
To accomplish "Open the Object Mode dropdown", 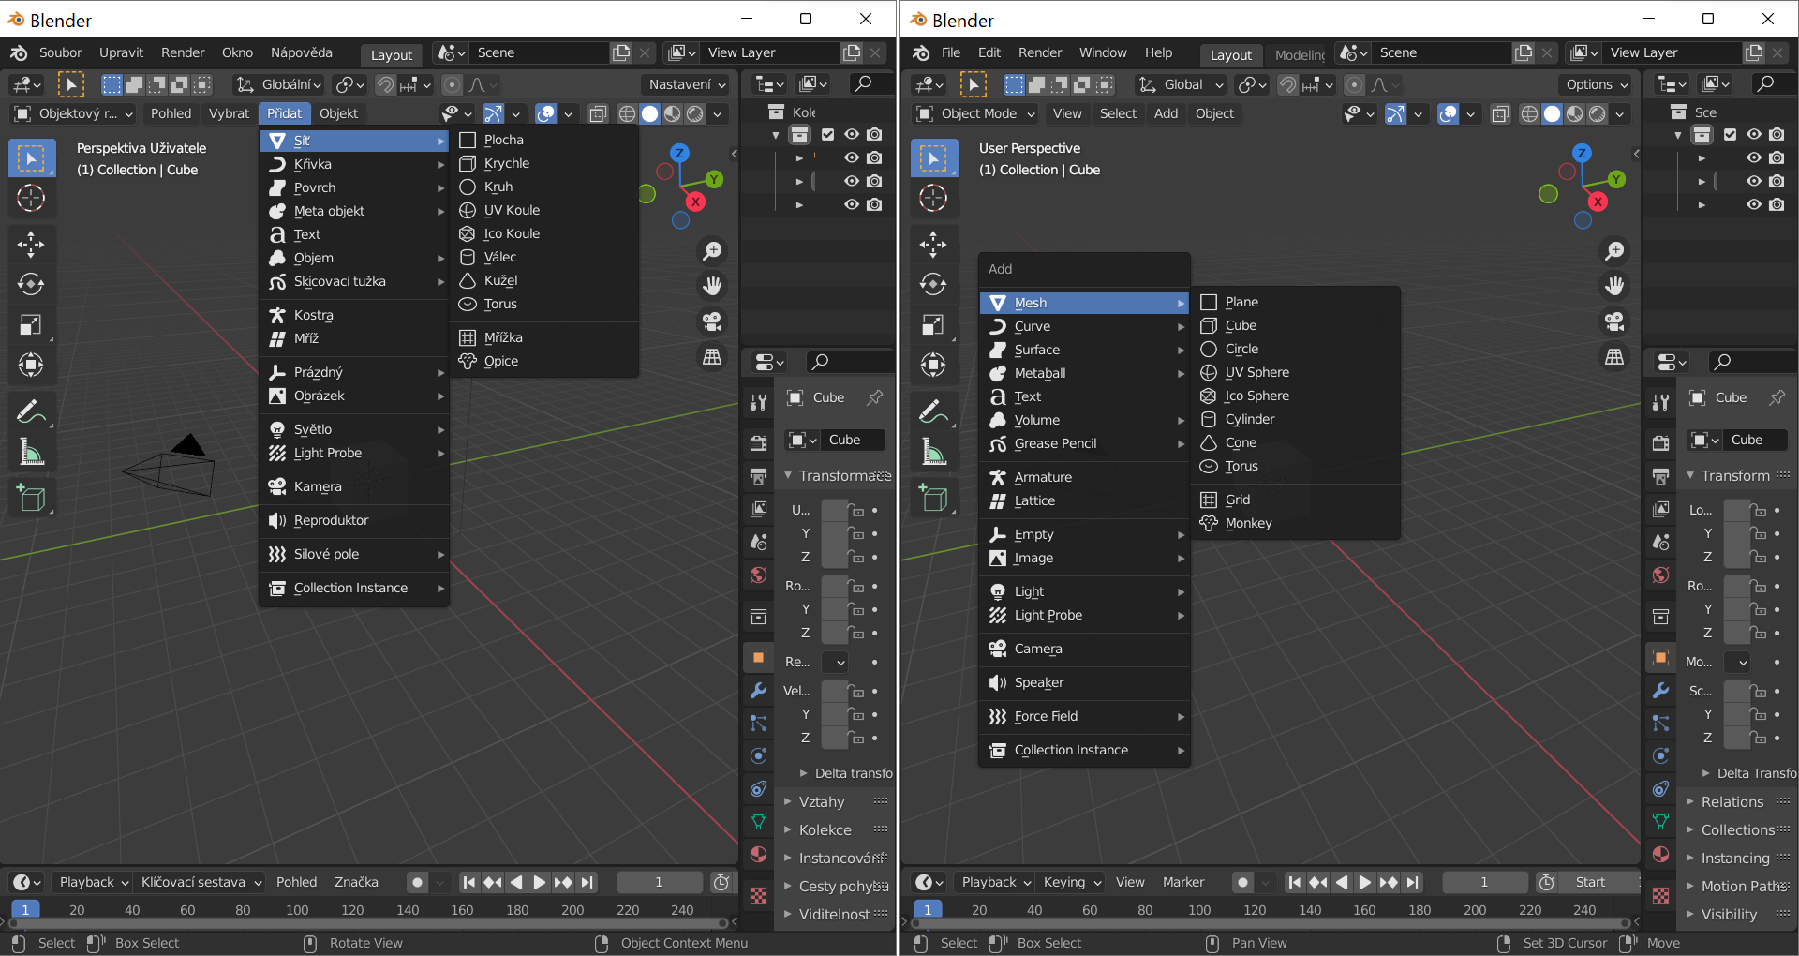I will click(x=975, y=113).
